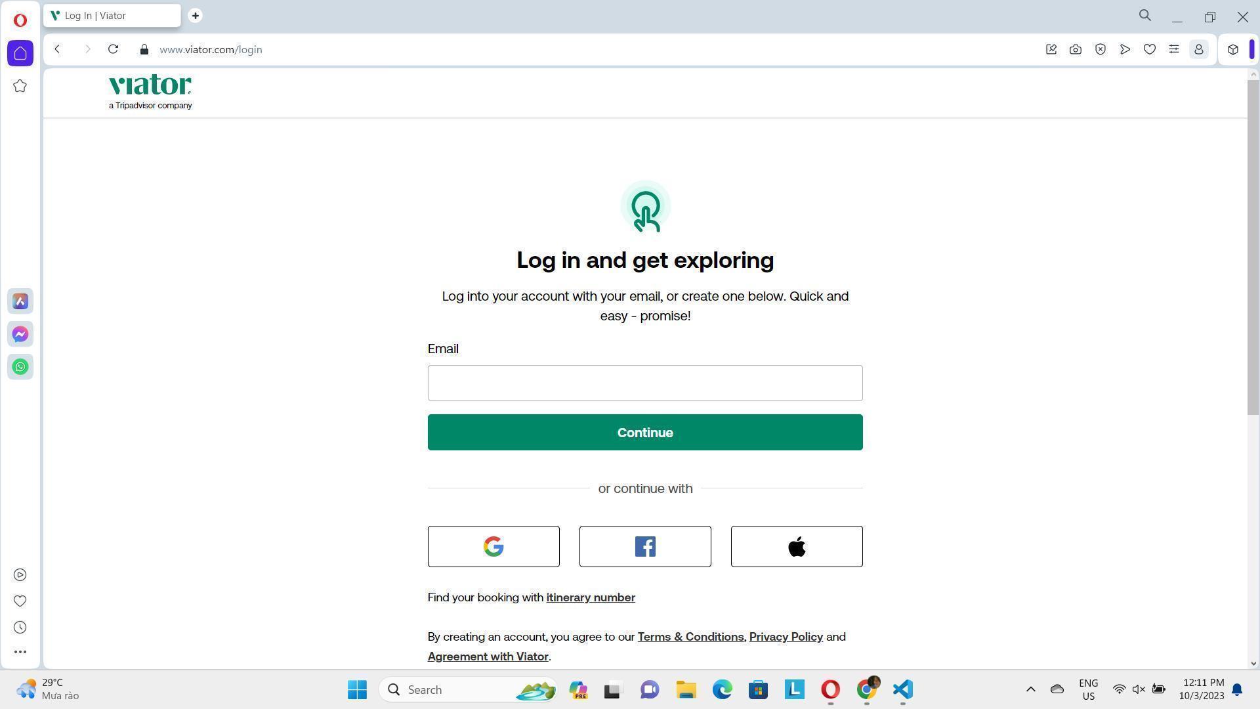Click the Facebook sign-in icon button
This screenshot has height=709, width=1260.
click(644, 547)
